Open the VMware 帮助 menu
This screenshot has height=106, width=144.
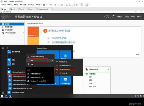coord(38,5)
